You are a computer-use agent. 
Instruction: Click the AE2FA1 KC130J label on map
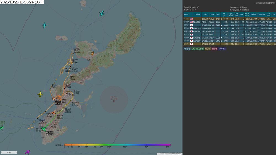click(49, 133)
